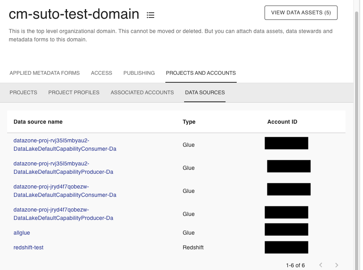363x270 pixels.
Task: Open jryd4f7qobezw DataLakeDefaultCapabilityConsumer data source
Action: pyautogui.click(x=65, y=191)
